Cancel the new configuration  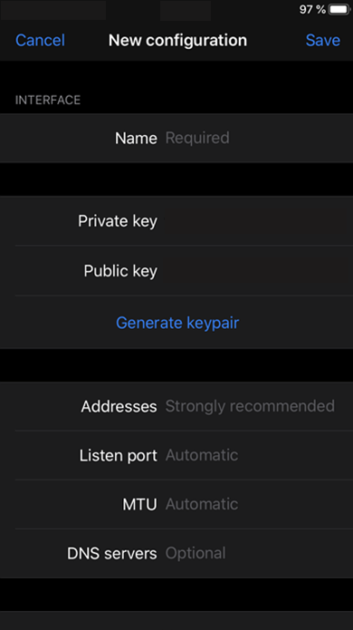40,40
